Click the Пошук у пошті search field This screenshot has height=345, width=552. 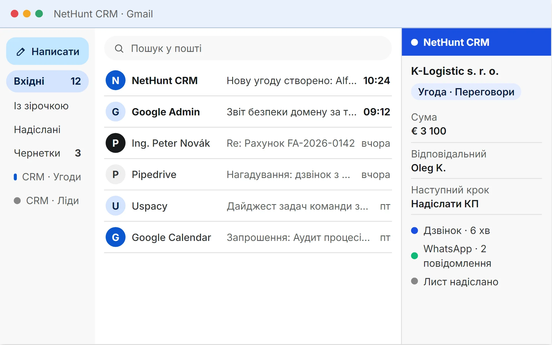coord(248,48)
